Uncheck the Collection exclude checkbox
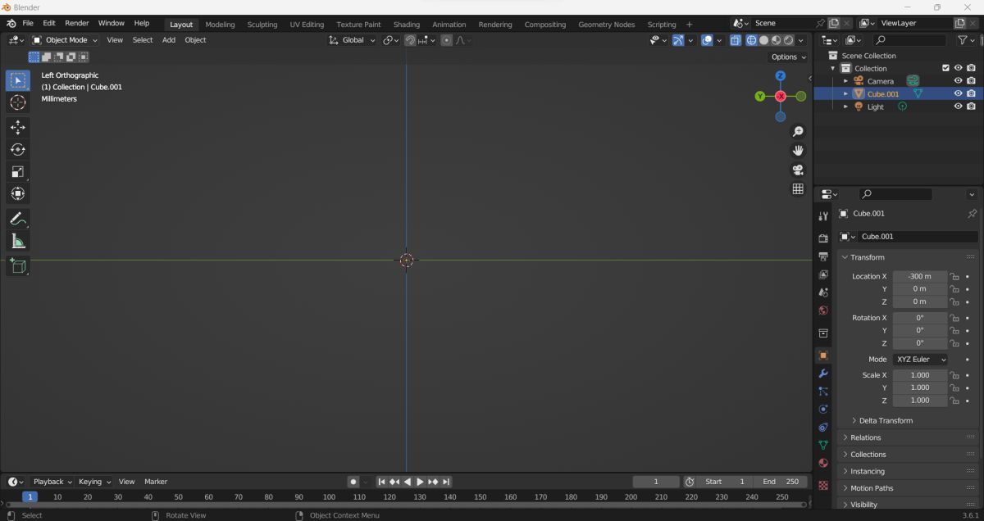The width and height of the screenshot is (984, 521). pyautogui.click(x=945, y=68)
